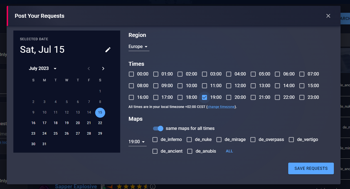
Task: Enable the de_mirage map checkbox
Action: [219, 140]
